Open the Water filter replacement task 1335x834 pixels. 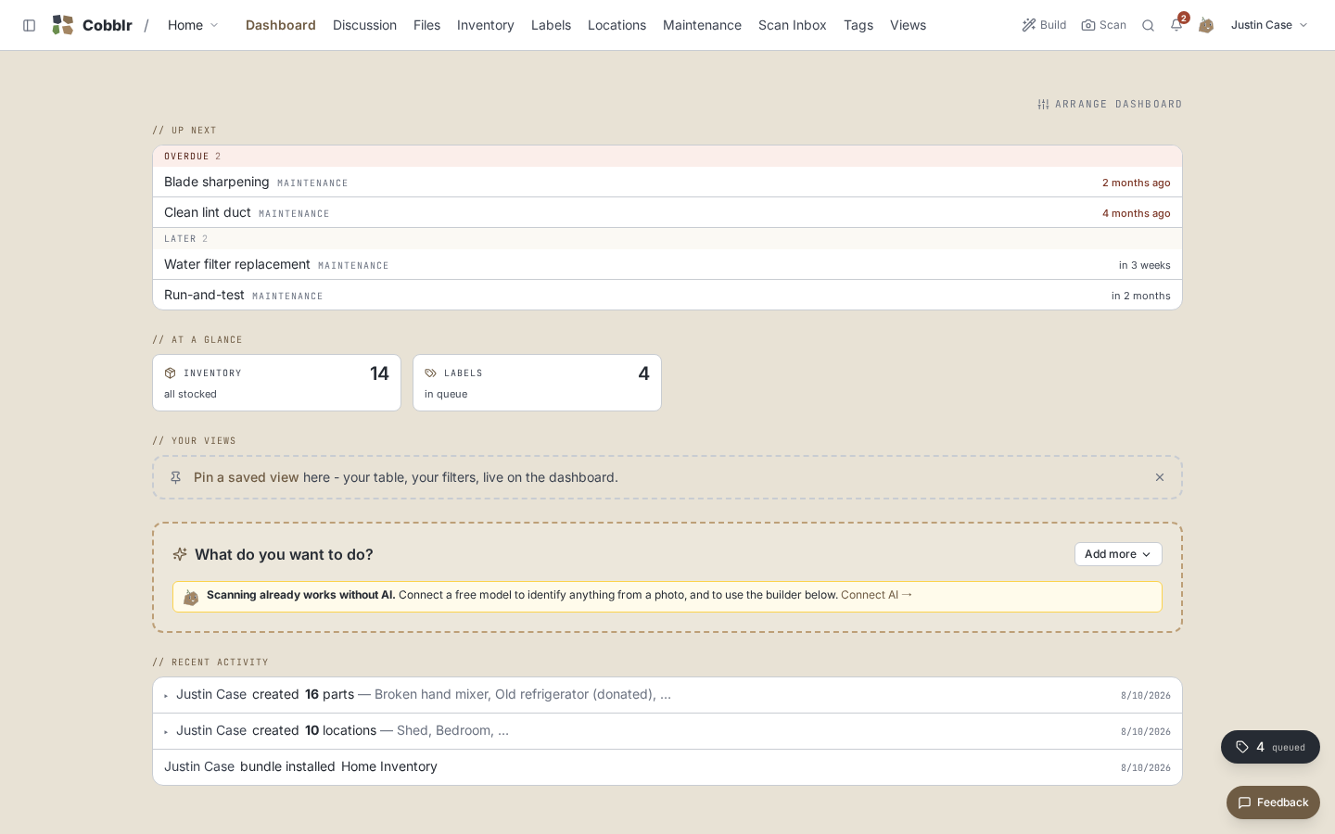tap(667, 264)
